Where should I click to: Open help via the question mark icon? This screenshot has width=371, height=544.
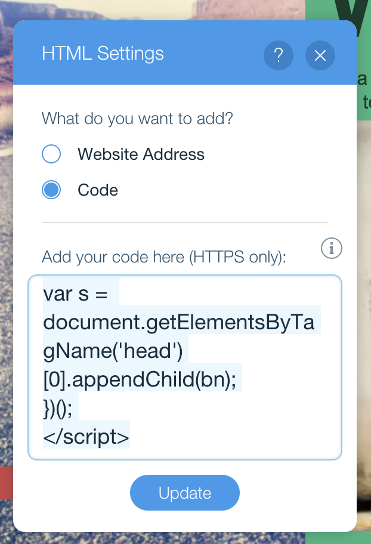click(278, 55)
